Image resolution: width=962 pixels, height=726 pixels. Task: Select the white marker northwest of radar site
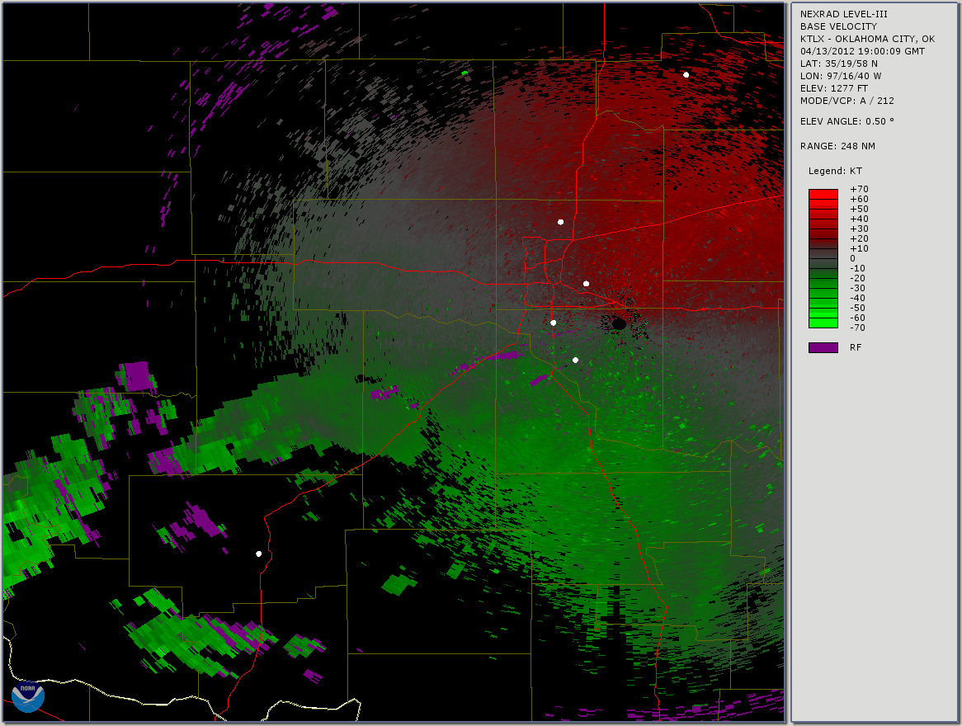click(x=586, y=284)
